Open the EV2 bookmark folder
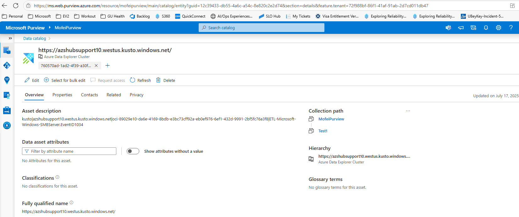519x217 pixels. (x=63, y=16)
